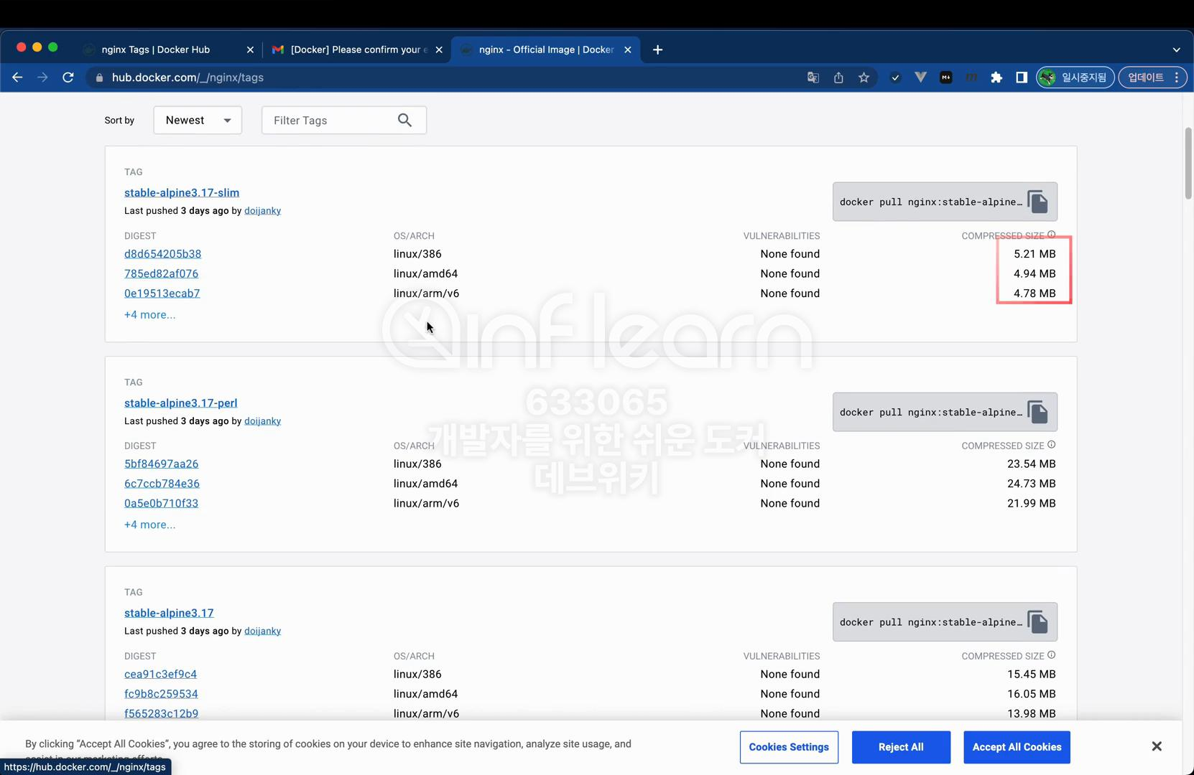Close the Gmail Docker confirm tab
Viewport: 1194px width, 775px height.
(x=439, y=50)
